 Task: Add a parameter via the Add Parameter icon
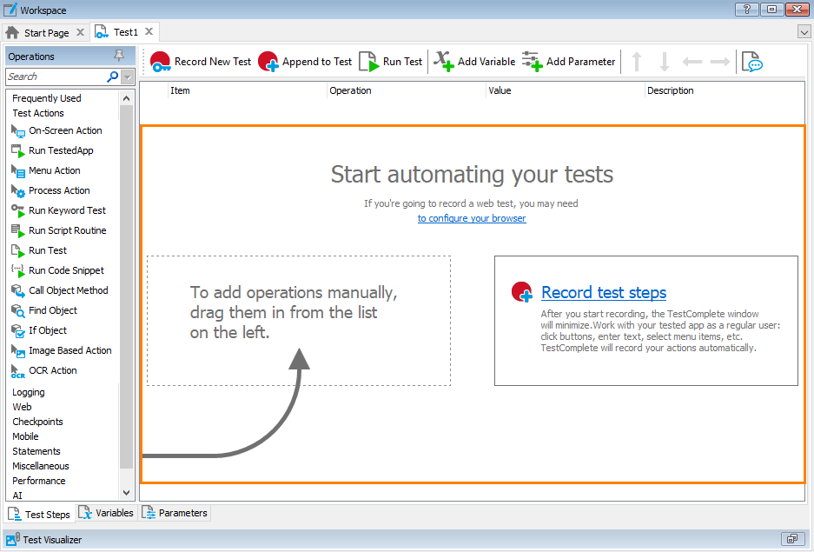(533, 61)
